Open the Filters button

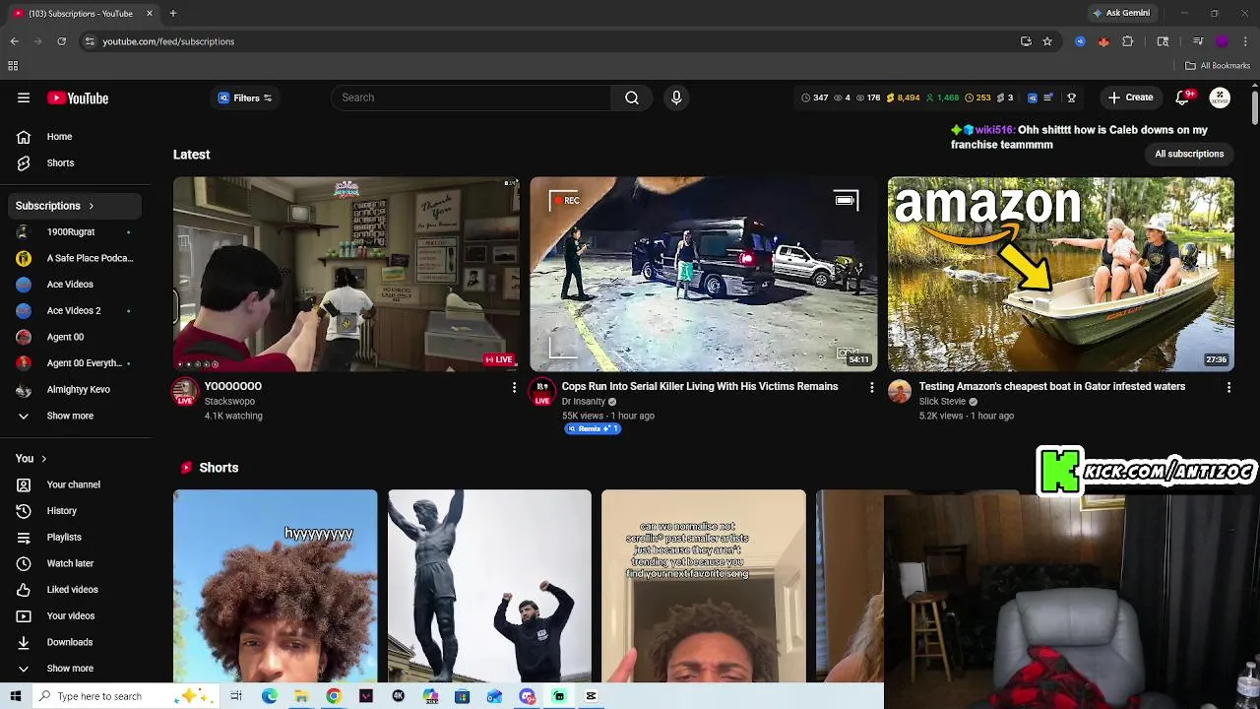[x=245, y=97]
